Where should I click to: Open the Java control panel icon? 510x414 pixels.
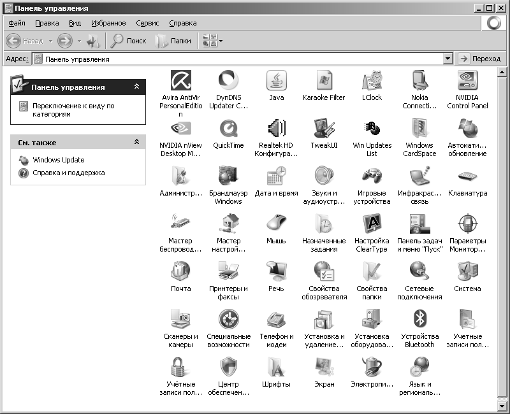click(276, 80)
